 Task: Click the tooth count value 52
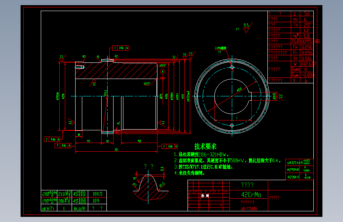[307, 13]
